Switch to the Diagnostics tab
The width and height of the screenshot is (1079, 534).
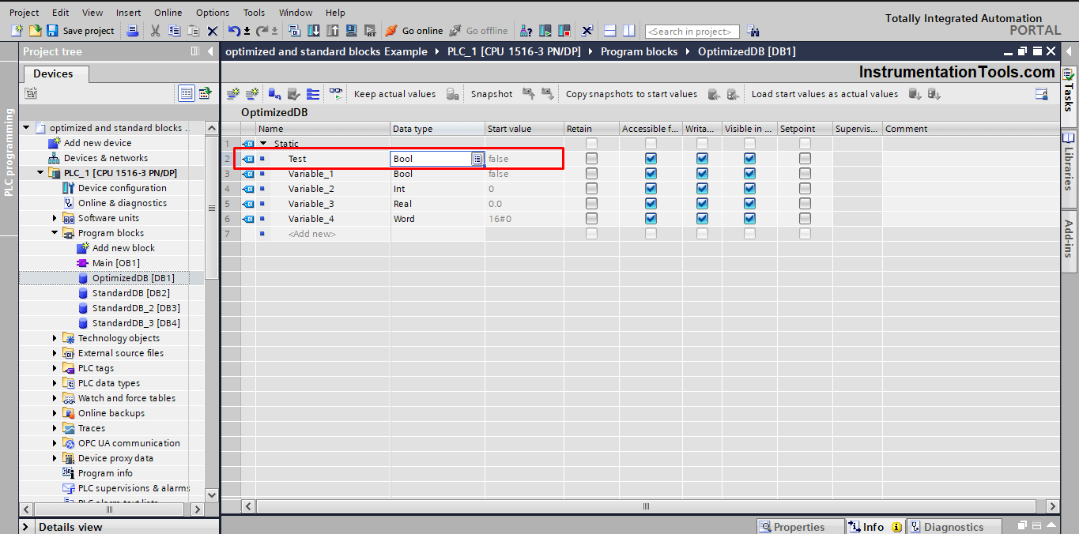point(954,527)
